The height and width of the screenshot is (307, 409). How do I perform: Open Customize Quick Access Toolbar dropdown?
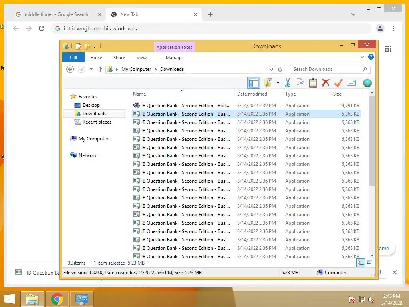(x=95, y=47)
